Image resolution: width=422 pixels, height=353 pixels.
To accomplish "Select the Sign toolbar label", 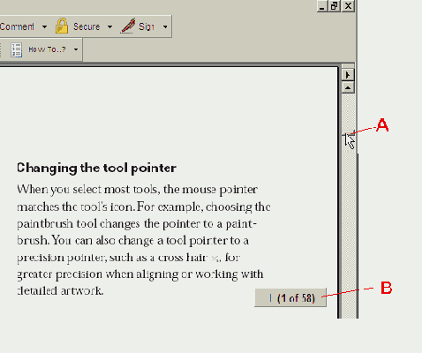I will 147,26.
